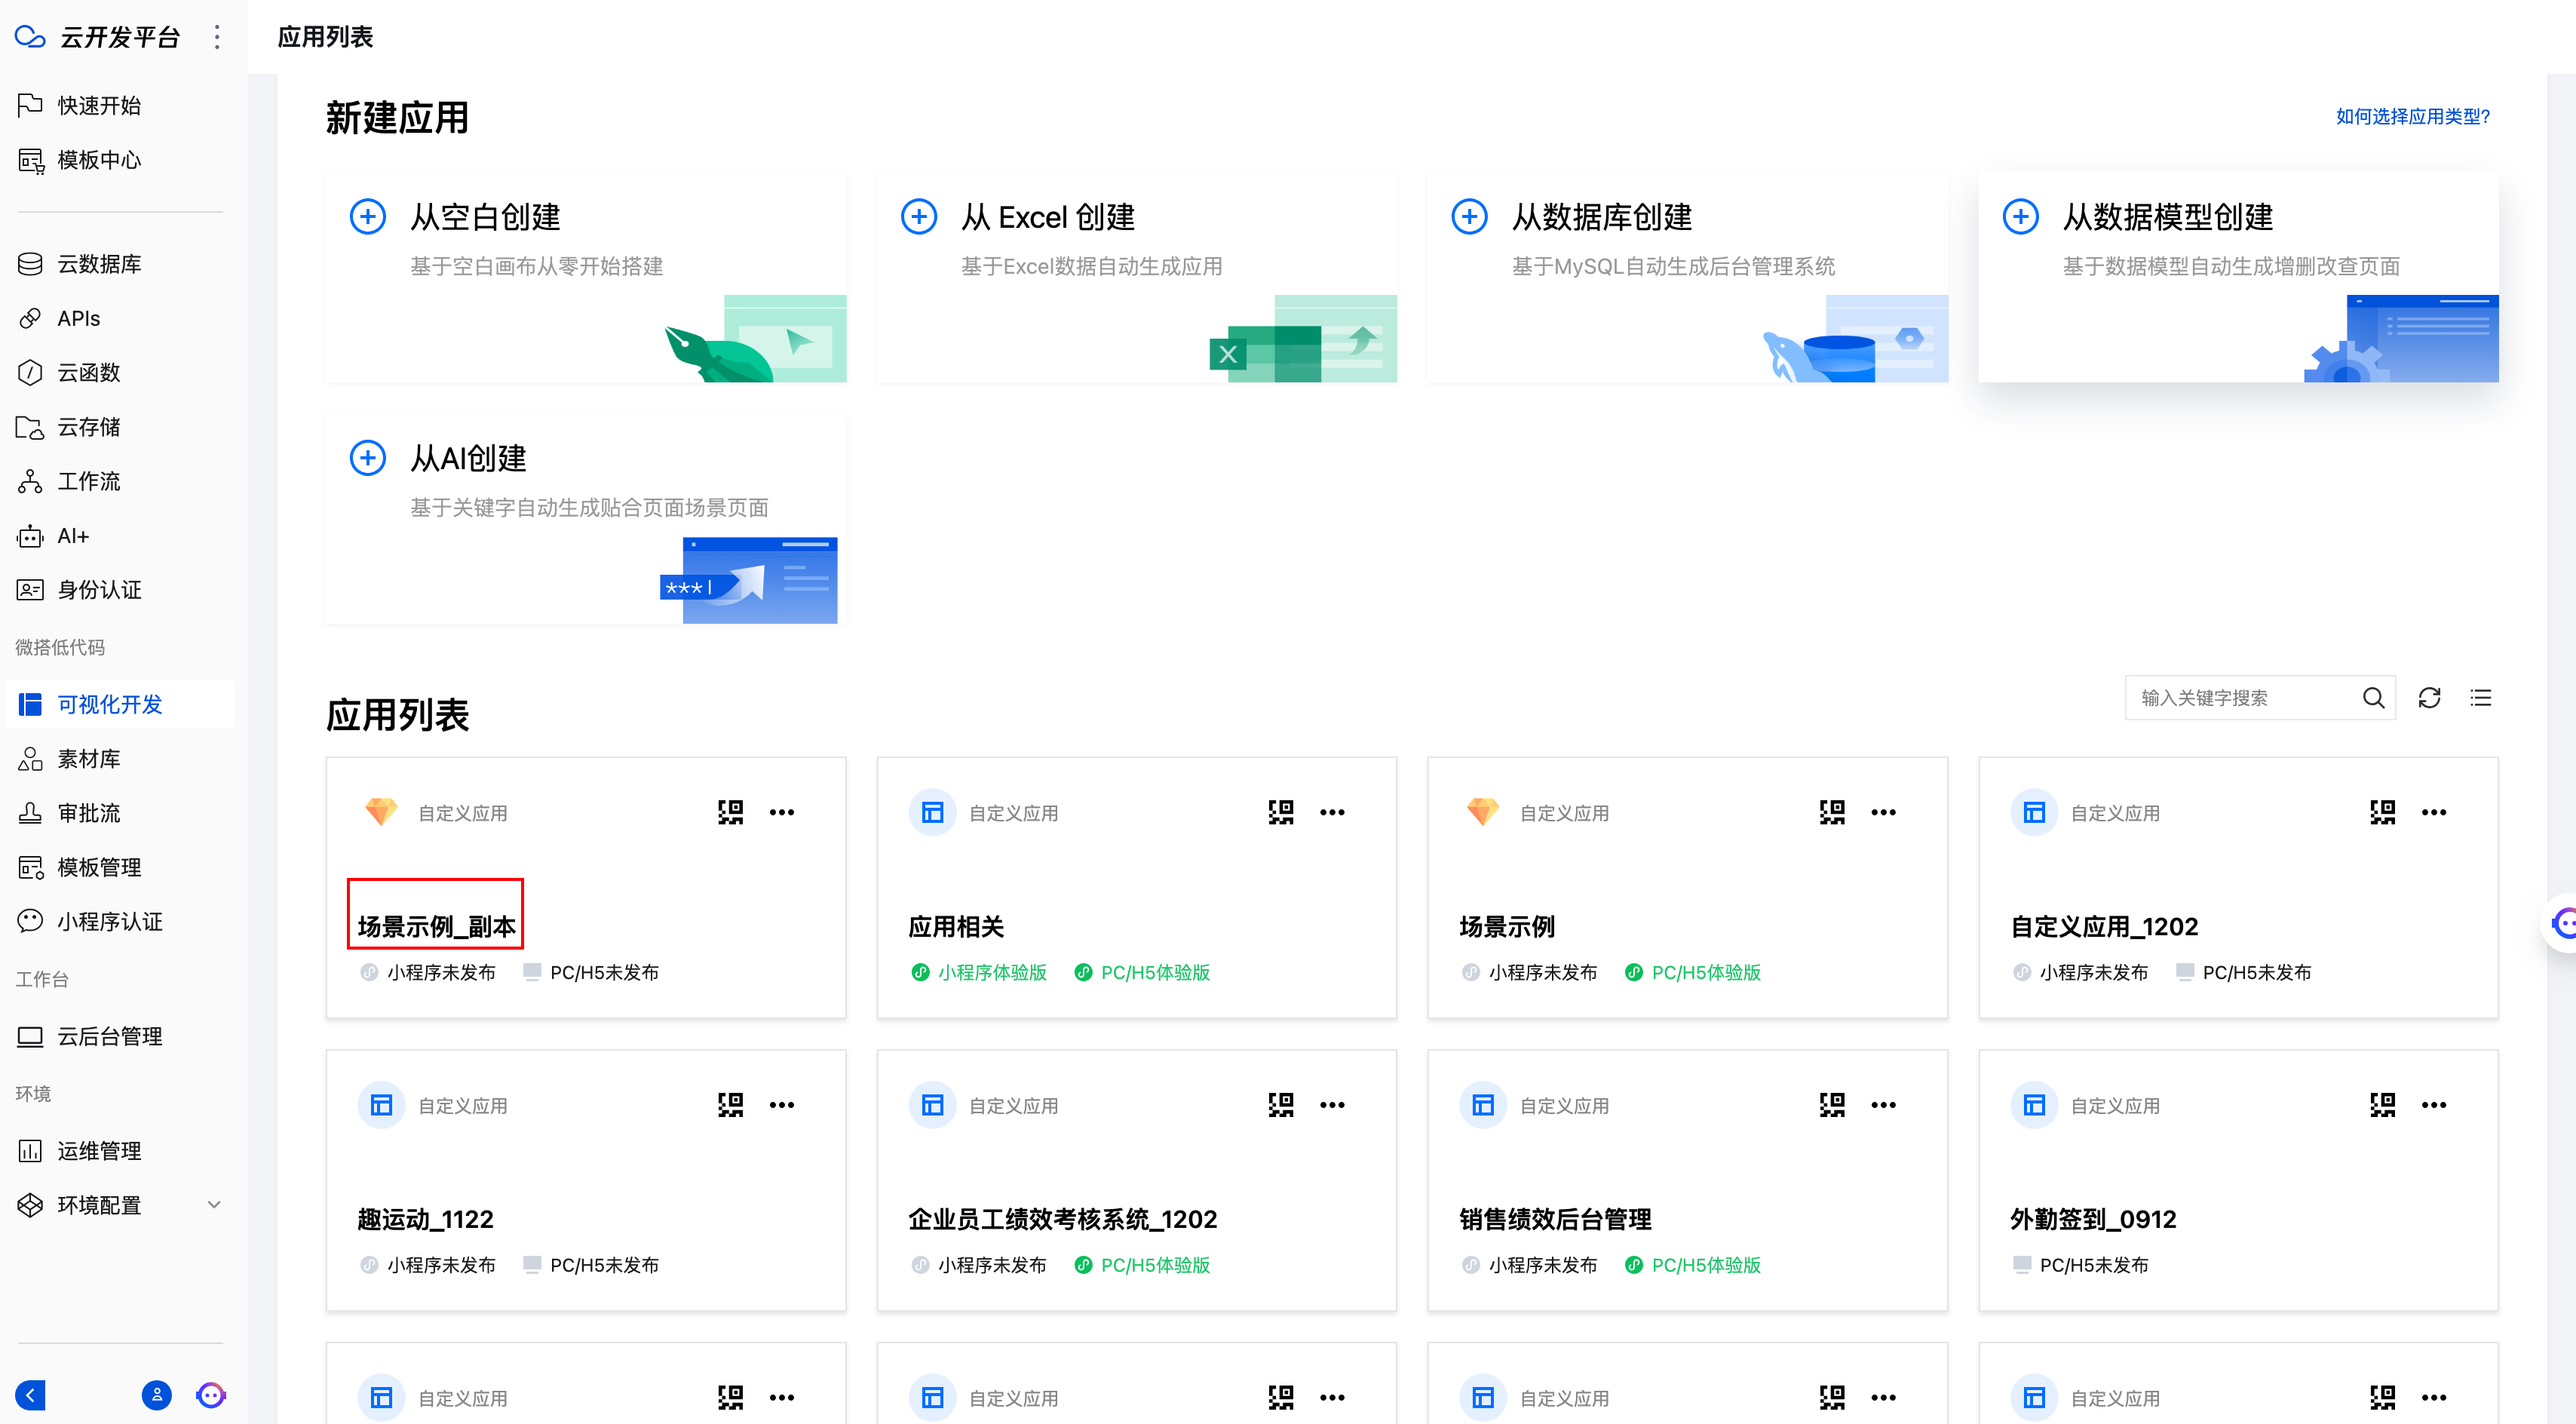Image resolution: width=2576 pixels, height=1424 pixels.
Task: Collapse the sidebar with the back arrow
Action: click(x=30, y=1395)
